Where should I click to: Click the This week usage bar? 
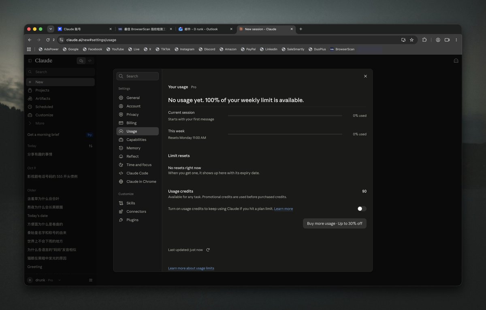pyautogui.click(x=285, y=134)
